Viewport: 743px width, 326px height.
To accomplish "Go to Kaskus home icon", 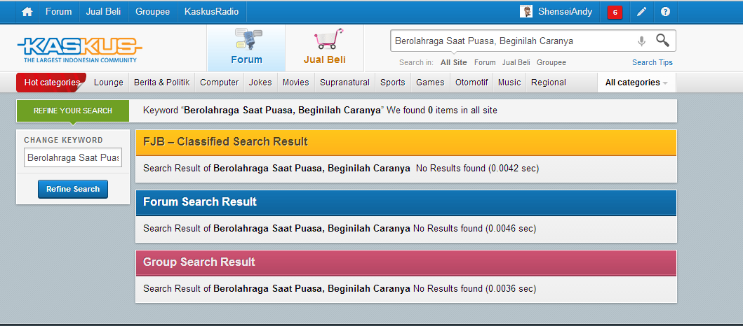I will pos(27,12).
